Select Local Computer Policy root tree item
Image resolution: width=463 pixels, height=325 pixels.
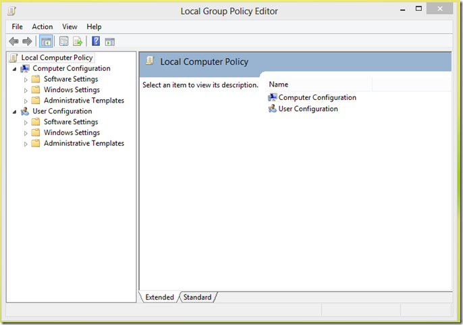tap(57, 57)
